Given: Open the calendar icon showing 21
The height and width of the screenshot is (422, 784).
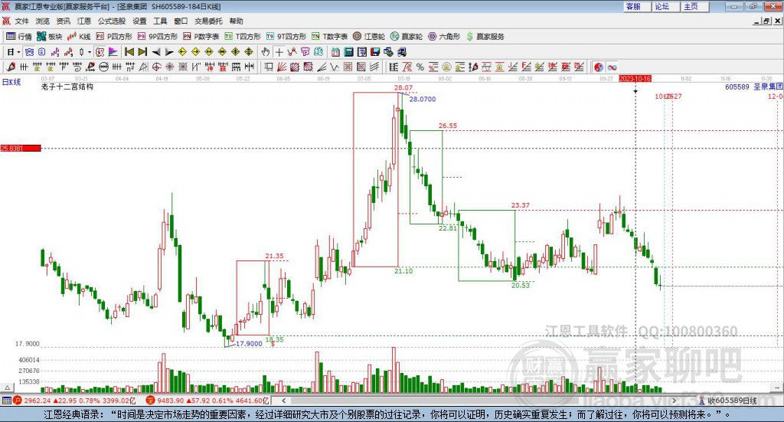Looking at the screenshot, I should [335, 52].
